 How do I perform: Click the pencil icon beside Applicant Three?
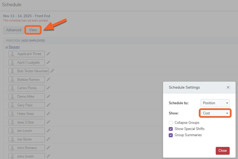48,54
